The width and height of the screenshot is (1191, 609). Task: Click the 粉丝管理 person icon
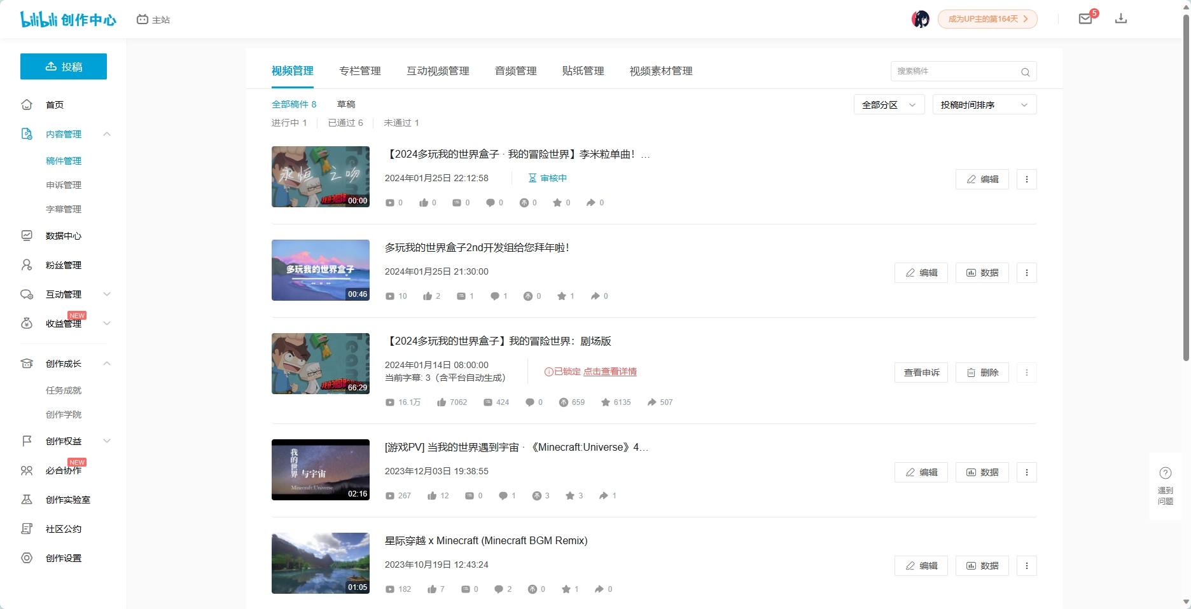click(27, 265)
